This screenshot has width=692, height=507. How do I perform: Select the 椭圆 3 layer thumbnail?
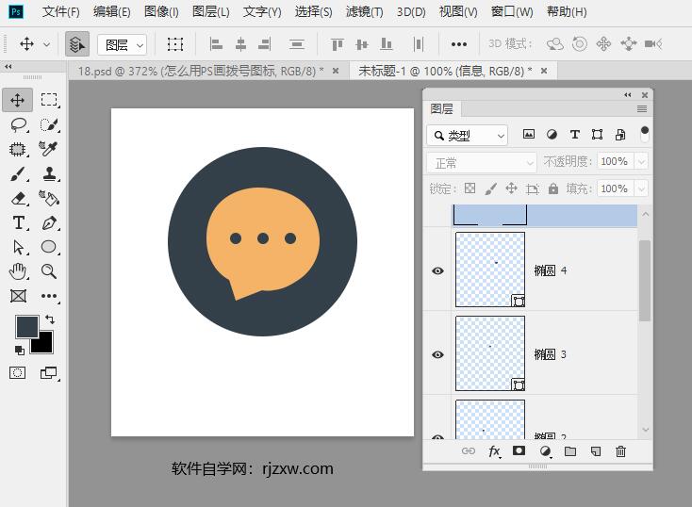tap(489, 353)
